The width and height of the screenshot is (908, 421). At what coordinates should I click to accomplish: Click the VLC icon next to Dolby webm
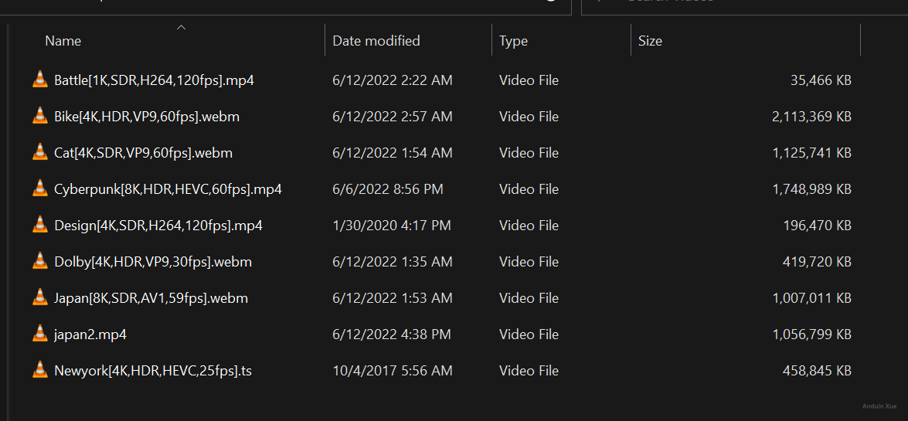coord(40,261)
